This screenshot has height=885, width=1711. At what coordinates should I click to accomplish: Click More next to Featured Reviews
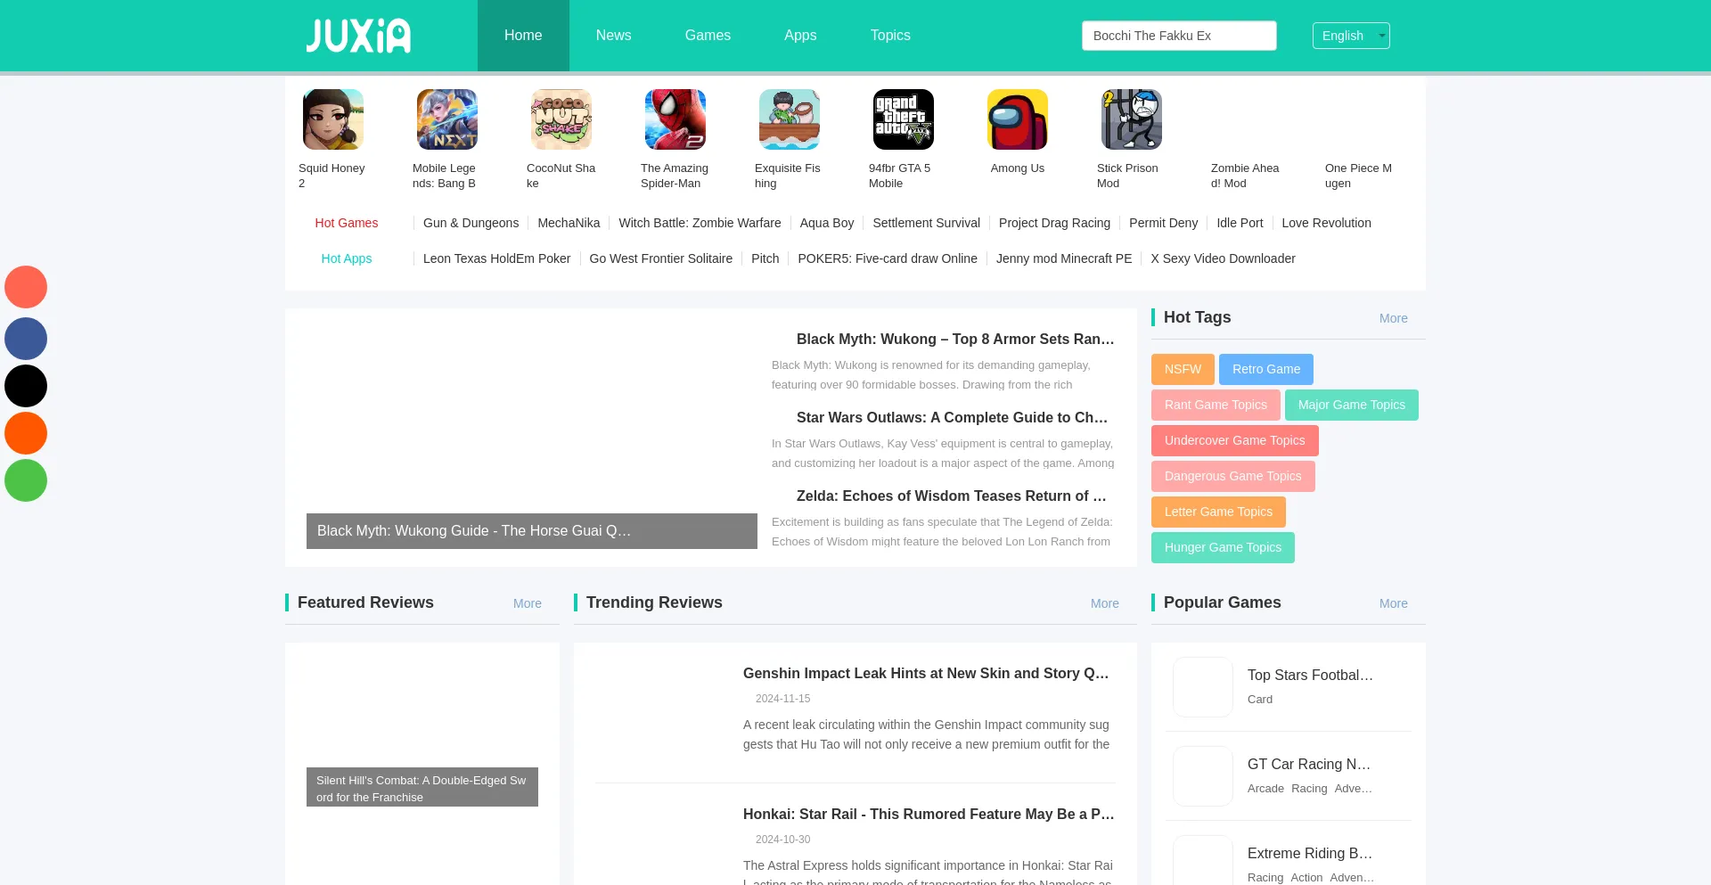(528, 603)
